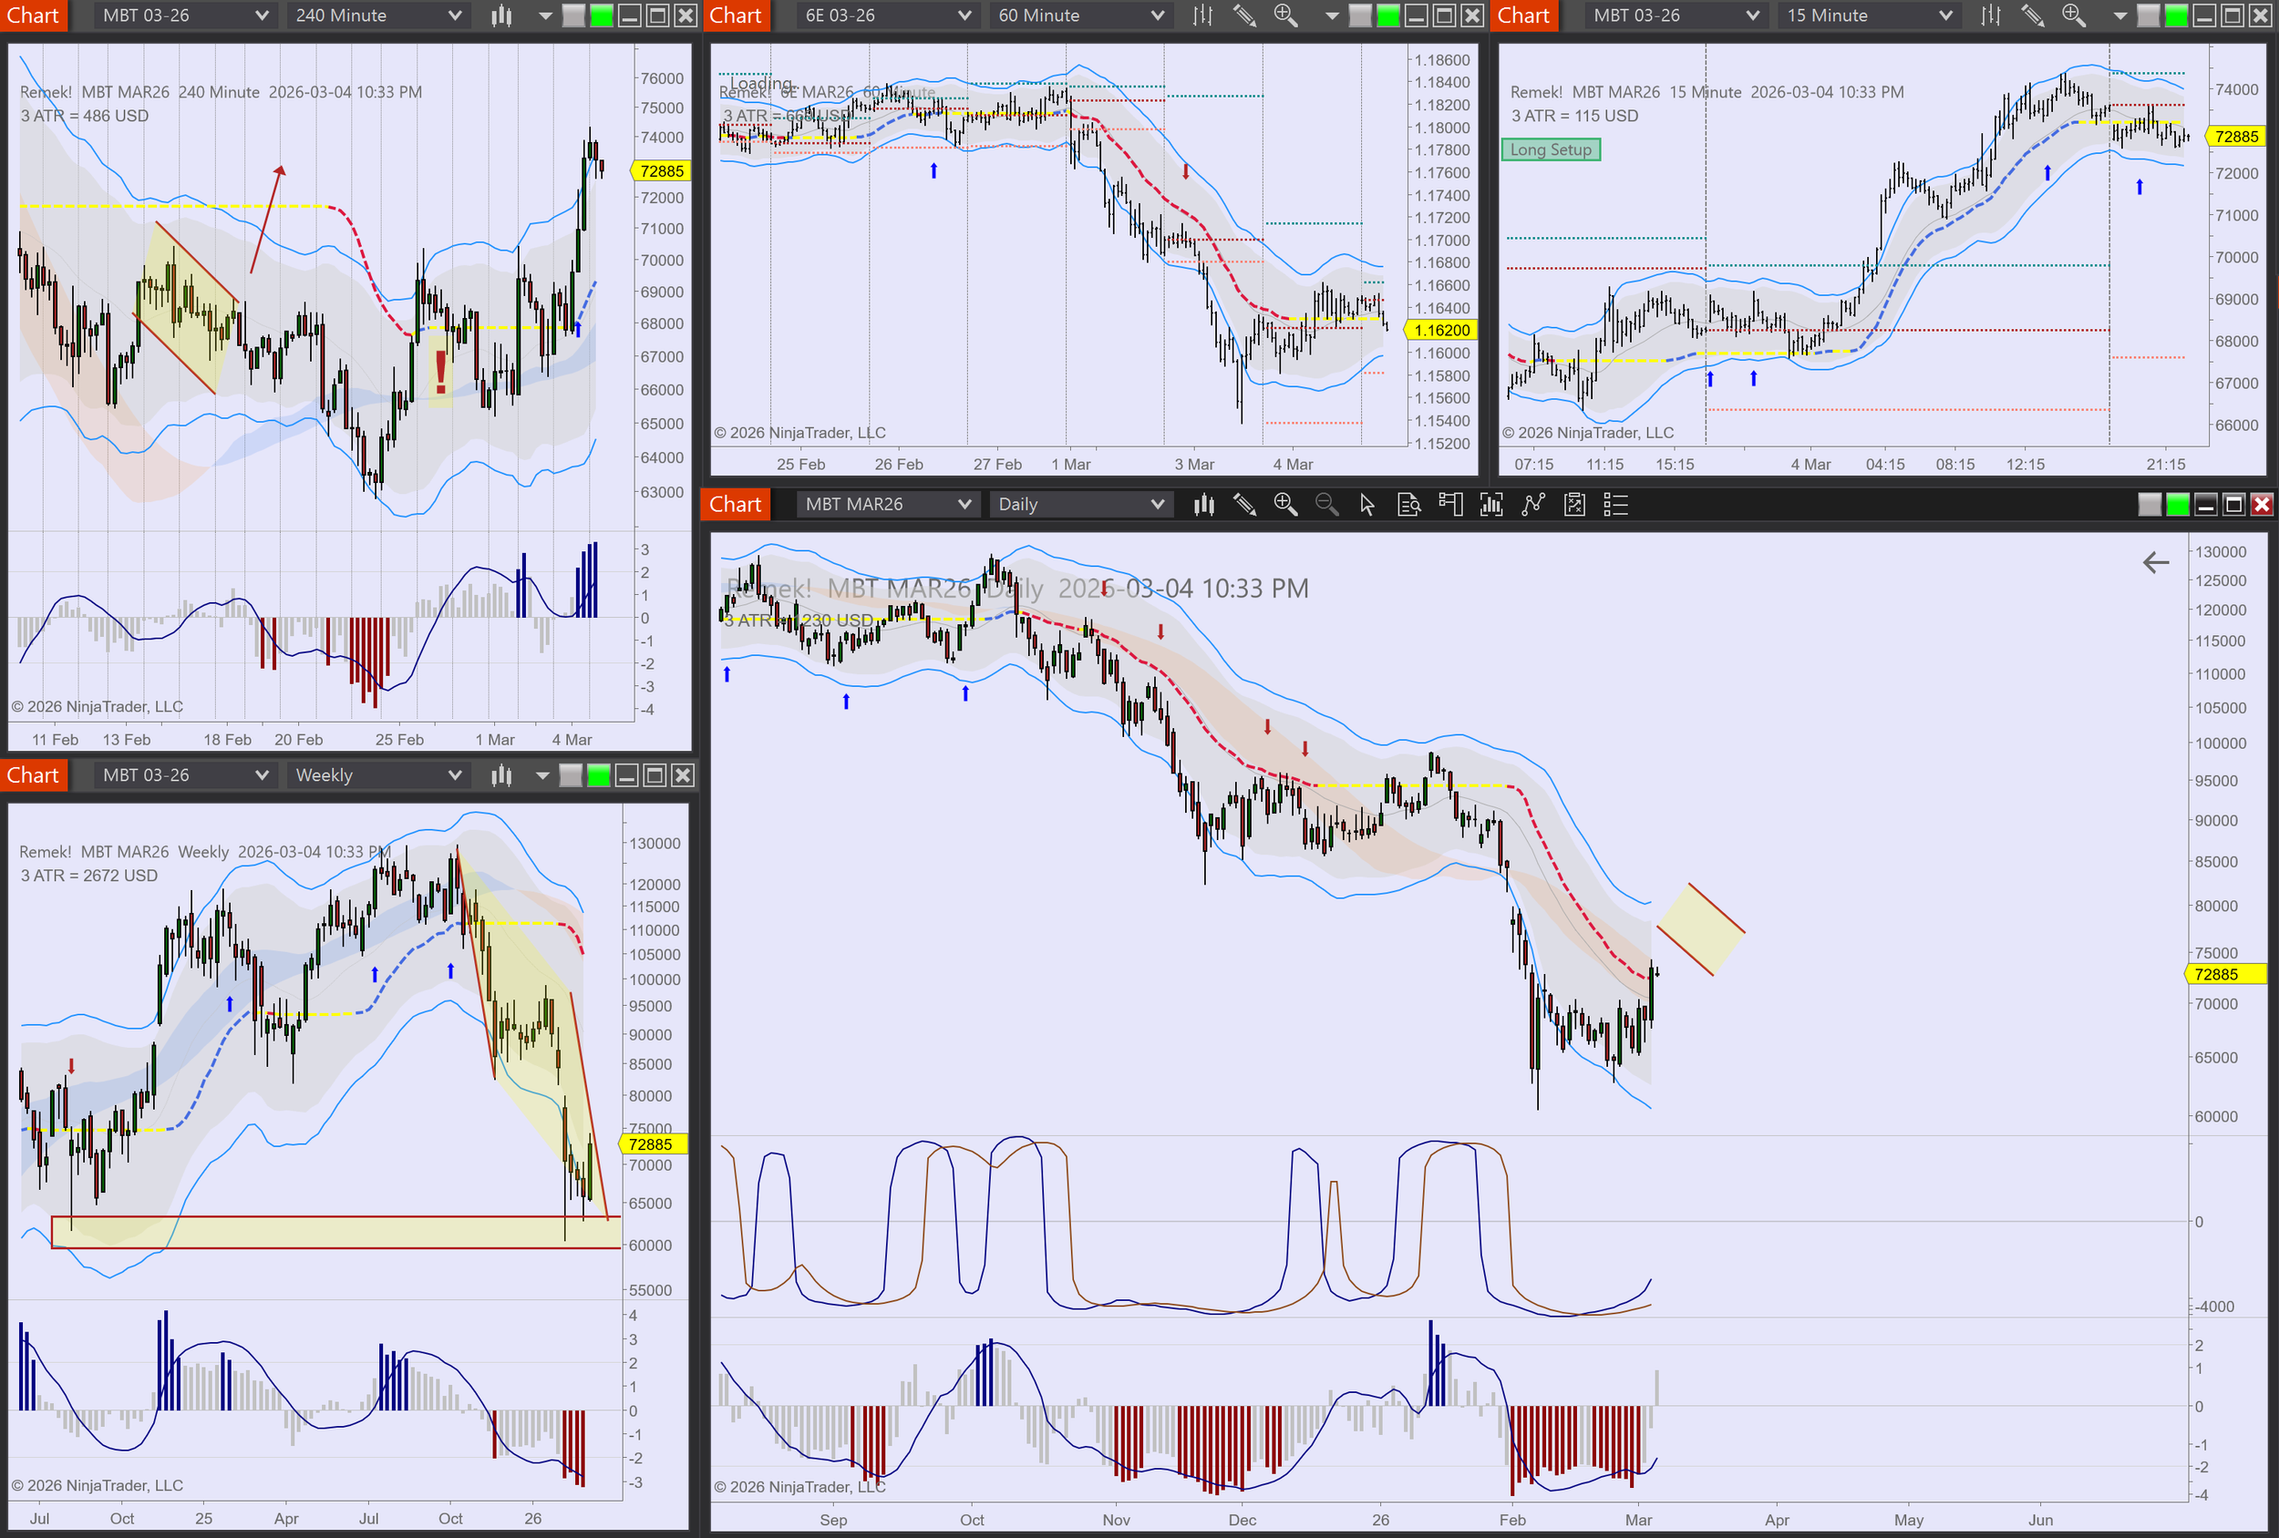The width and height of the screenshot is (2279, 1538).
Task: Click Chart tab of Weekly window
Action: click(x=34, y=775)
